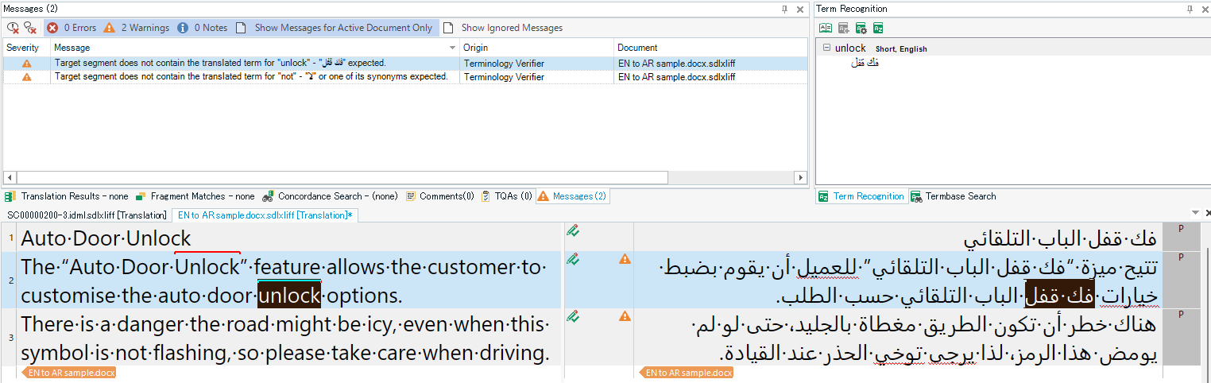This screenshot has height=383, width=1211.
Task: Click Arabic target text of segment 3
Action: tap(924, 339)
